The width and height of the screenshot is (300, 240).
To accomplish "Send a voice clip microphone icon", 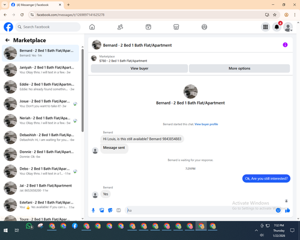I will [93, 210].
